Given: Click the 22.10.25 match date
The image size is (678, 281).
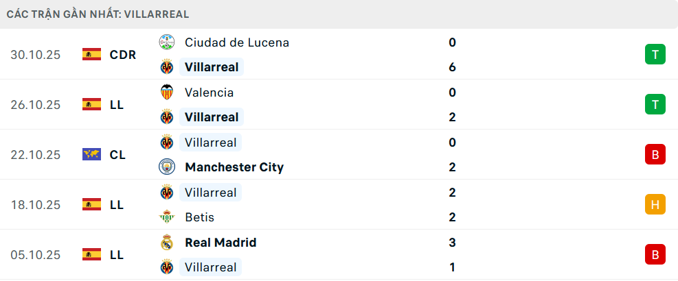Looking at the screenshot, I should coord(36,155).
